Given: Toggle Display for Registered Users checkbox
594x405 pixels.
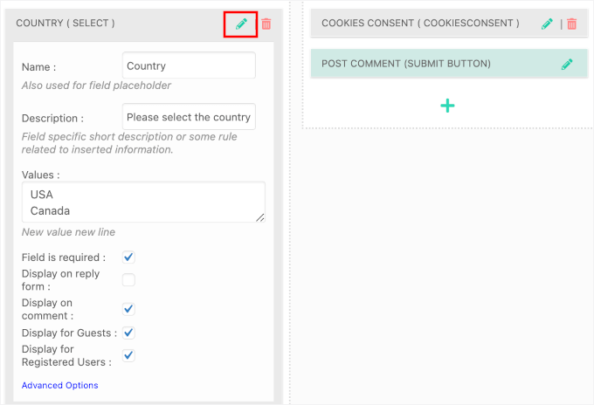Looking at the screenshot, I should click(128, 355).
